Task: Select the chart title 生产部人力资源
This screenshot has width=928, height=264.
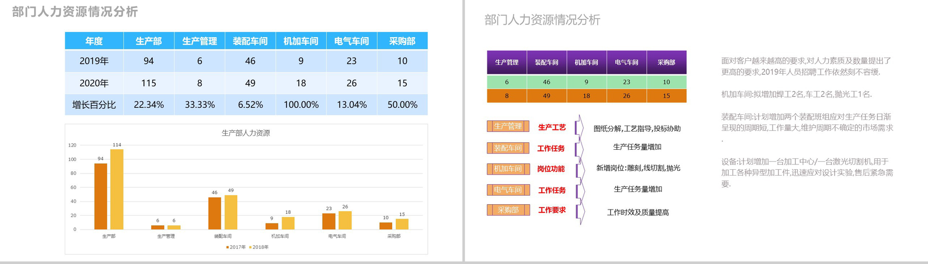Action: [245, 133]
